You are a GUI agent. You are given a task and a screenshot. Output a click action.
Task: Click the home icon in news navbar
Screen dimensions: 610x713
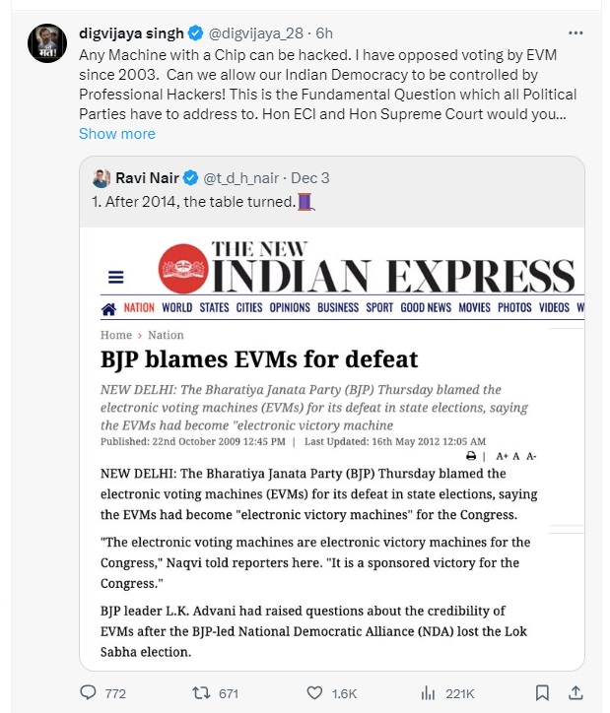[108, 308]
